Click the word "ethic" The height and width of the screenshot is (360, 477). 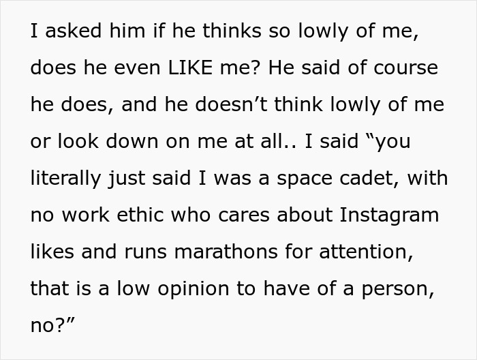(x=134, y=215)
